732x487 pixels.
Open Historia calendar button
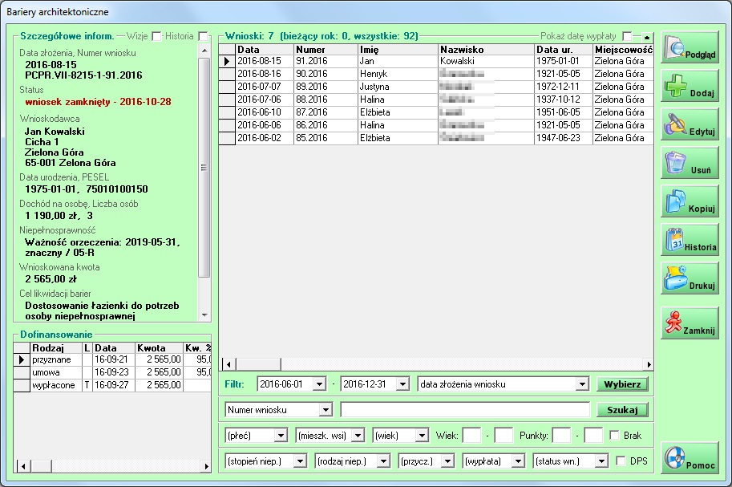tap(690, 240)
